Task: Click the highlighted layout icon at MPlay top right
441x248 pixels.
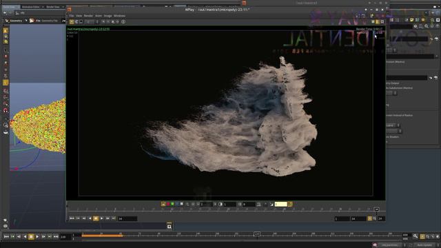Action: tap(377, 21)
